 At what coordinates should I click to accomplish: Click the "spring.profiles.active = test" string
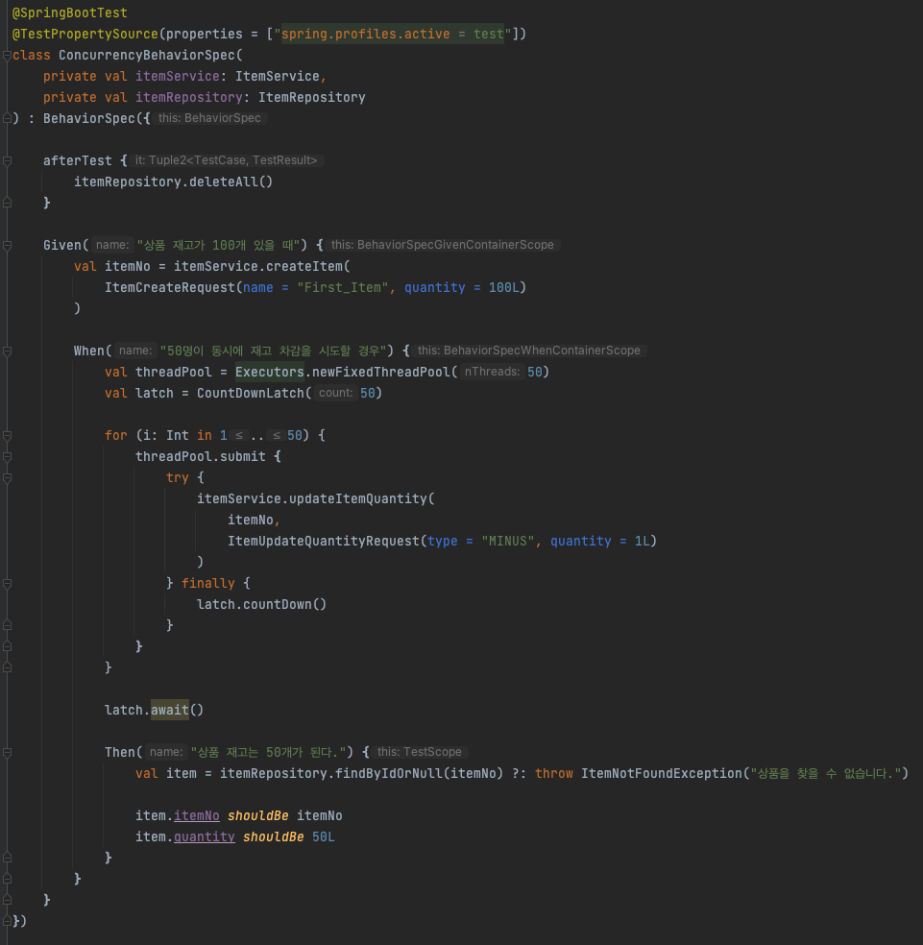393,34
